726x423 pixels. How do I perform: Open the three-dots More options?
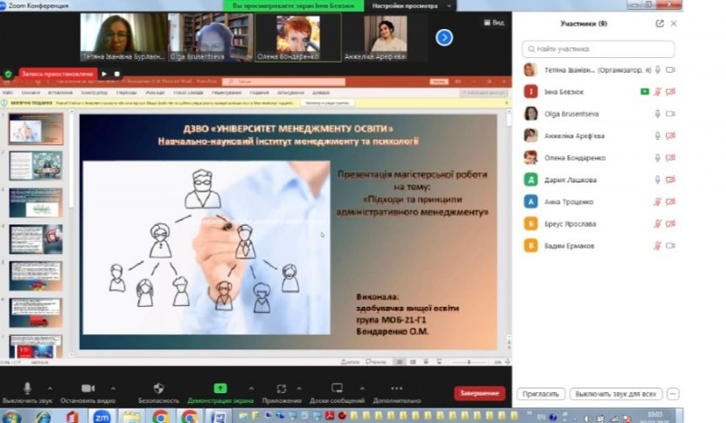397,389
